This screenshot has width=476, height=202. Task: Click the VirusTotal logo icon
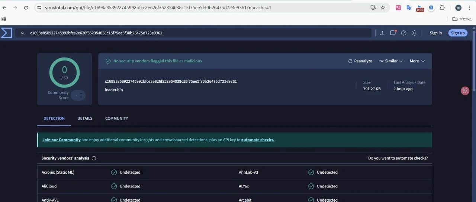coord(6,33)
